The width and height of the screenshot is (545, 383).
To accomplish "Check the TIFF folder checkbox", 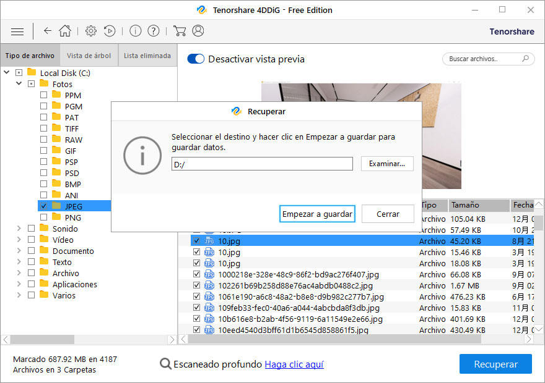I will [43, 128].
